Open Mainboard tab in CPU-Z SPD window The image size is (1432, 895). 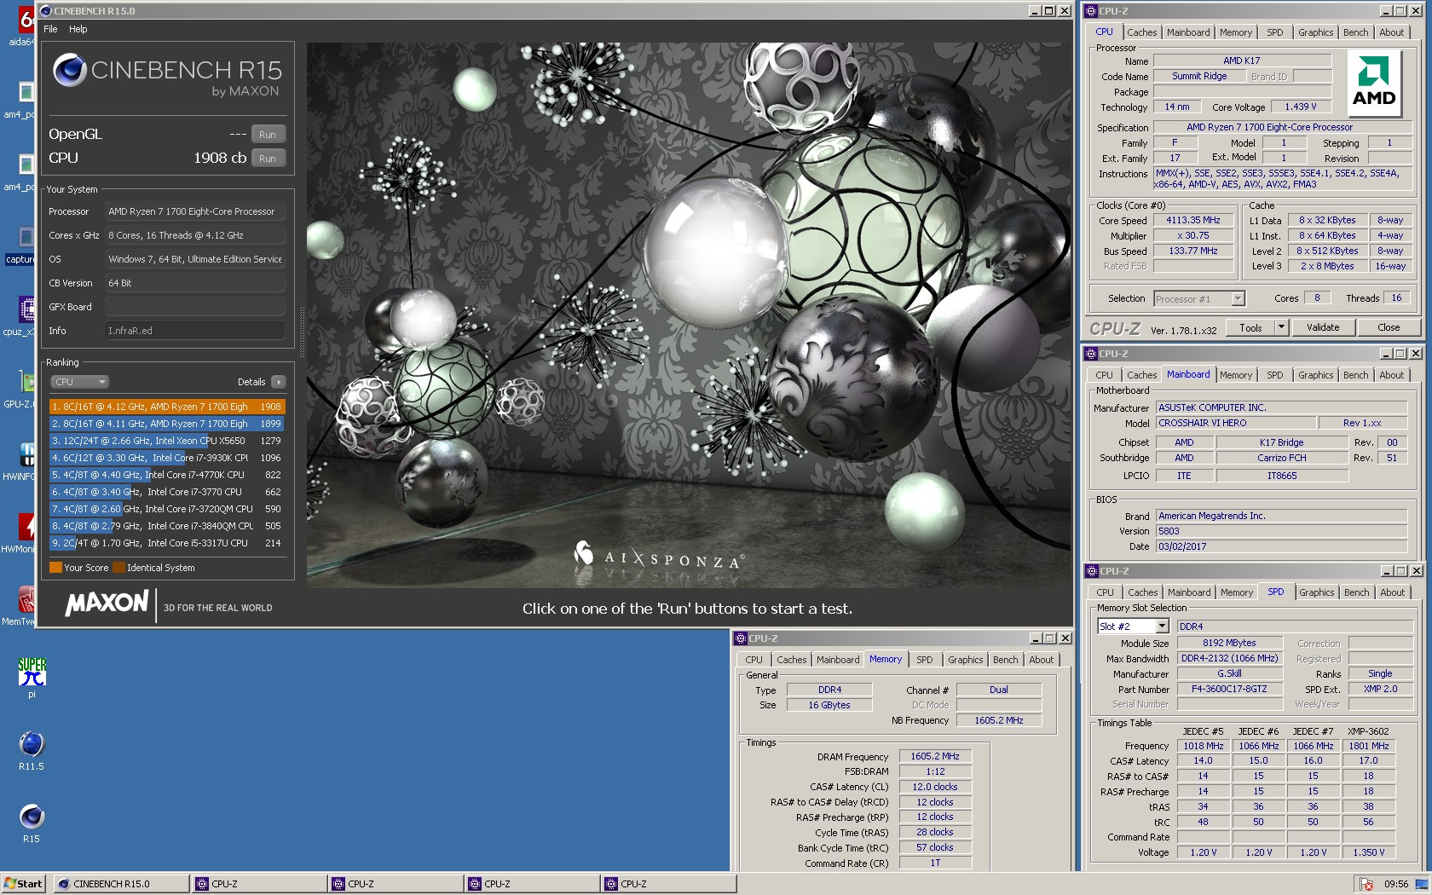click(x=1189, y=592)
